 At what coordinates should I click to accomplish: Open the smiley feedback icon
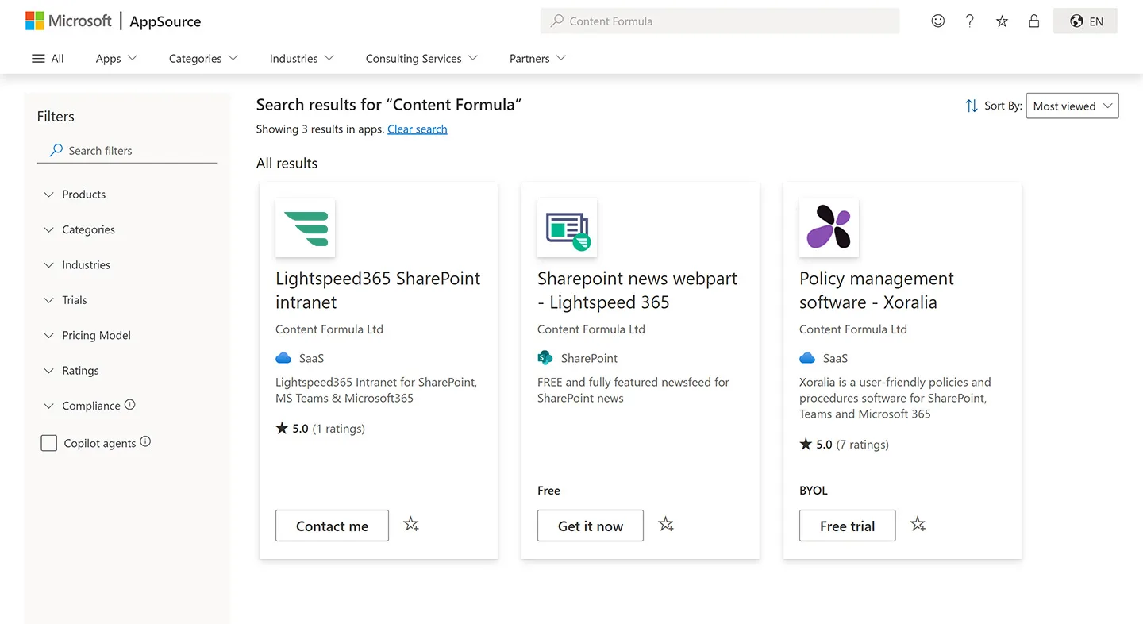938,21
